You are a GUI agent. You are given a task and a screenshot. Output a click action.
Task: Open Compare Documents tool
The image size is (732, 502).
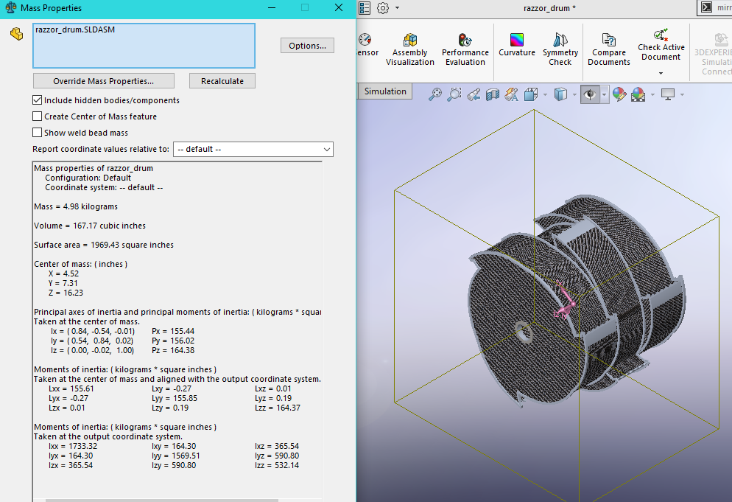[608, 49]
